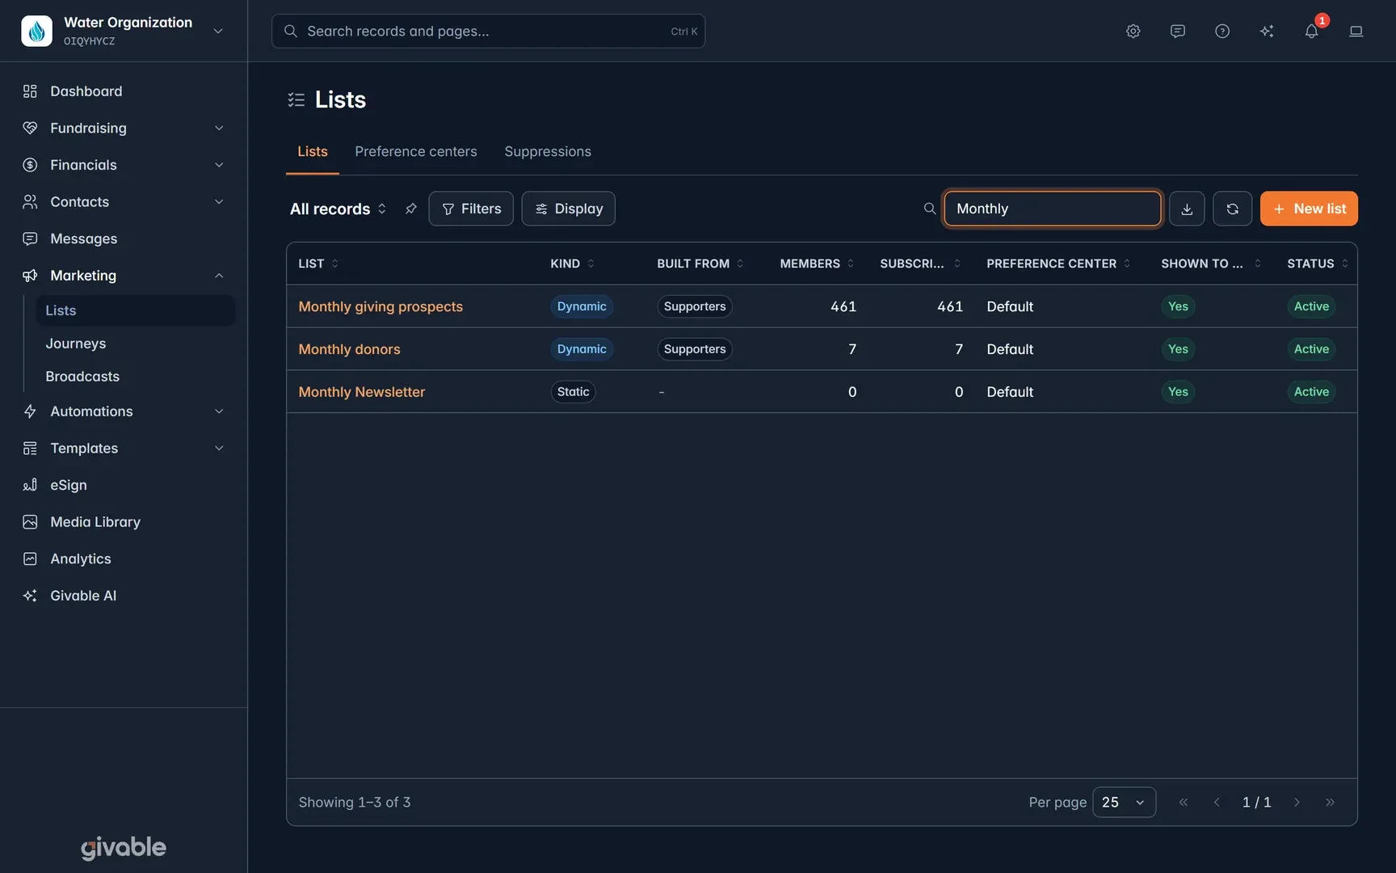This screenshot has height=873, width=1396.
Task: Switch to Suppressions tab
Action: [x=548, y=152]
